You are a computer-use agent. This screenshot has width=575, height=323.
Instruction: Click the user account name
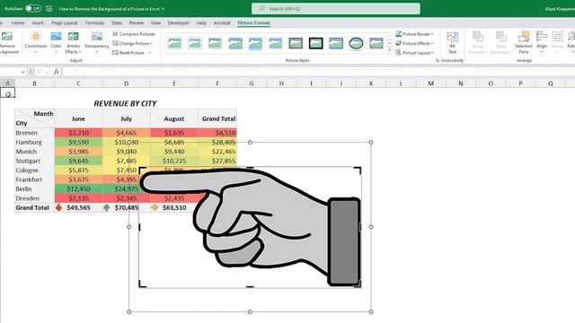click(x=560, y=9)
